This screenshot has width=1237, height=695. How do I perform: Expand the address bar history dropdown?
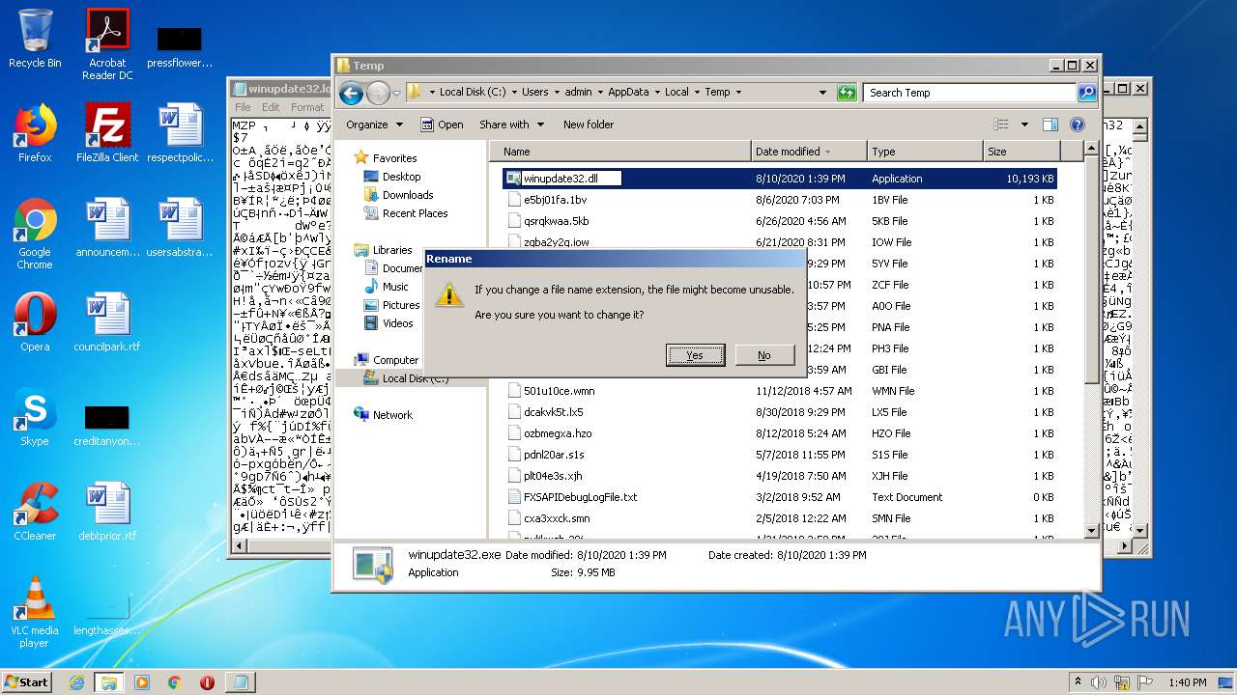tap(822, 93)
